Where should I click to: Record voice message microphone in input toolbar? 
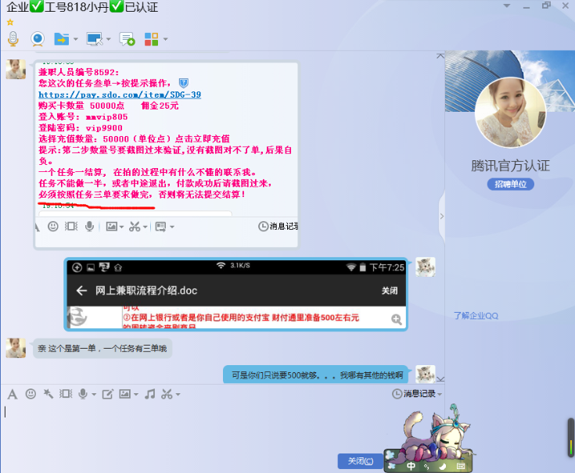(83, 394)
